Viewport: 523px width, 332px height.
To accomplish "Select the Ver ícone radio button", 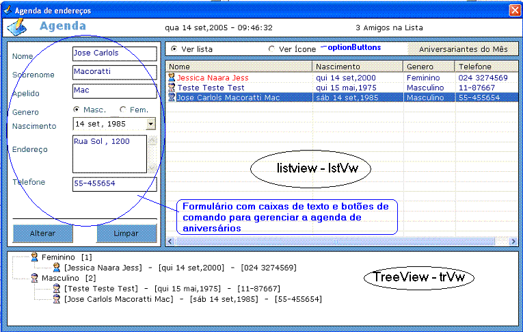I will tap(272, 49).
